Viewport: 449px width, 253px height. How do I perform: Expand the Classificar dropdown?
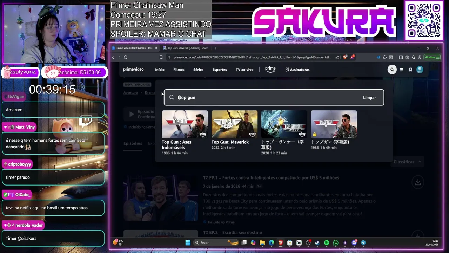point(407,162)
